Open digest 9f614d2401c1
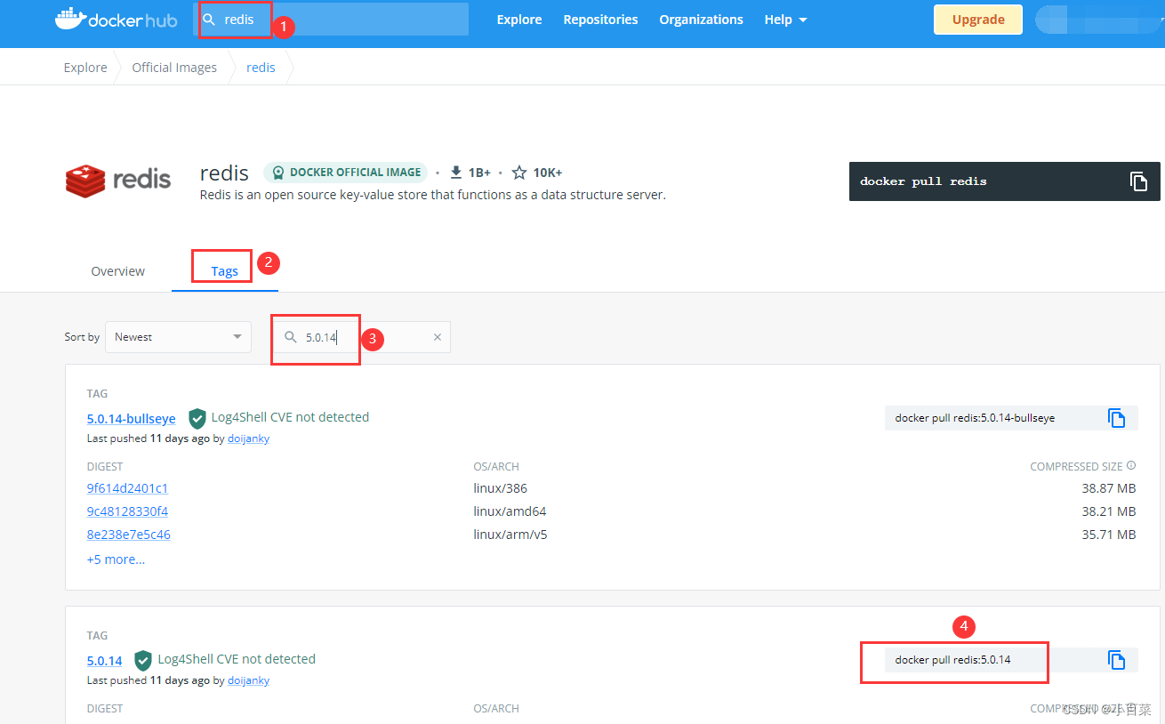The width and height of the screenshot is (1165, 724). pos(127,488)
